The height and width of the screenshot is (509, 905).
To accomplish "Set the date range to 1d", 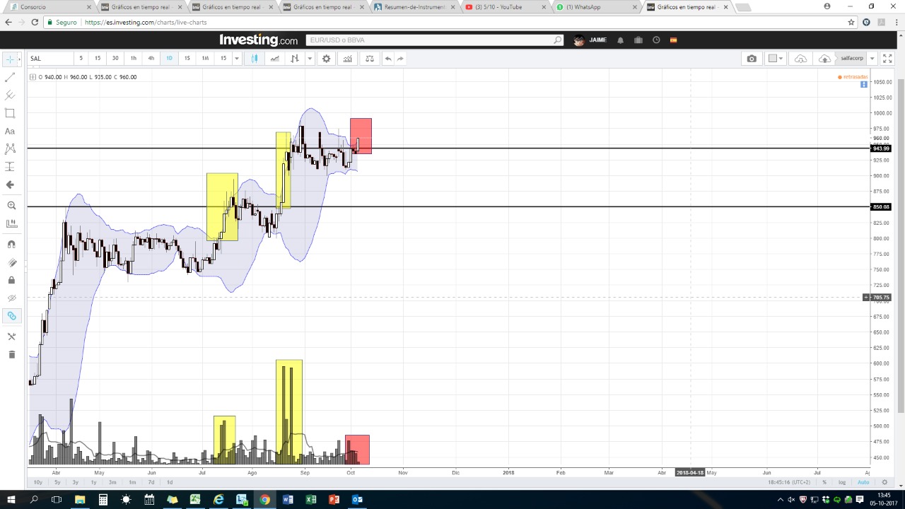I will [170, 482].
